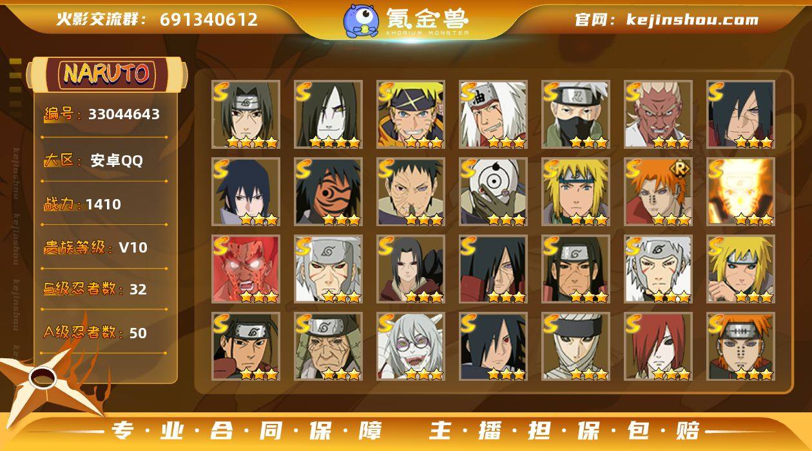Select the Kakashi masked ninja portrait
Viewport: 812px width, 451px height.
575,115
